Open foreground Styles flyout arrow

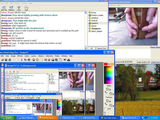click(x=110, y=90)
